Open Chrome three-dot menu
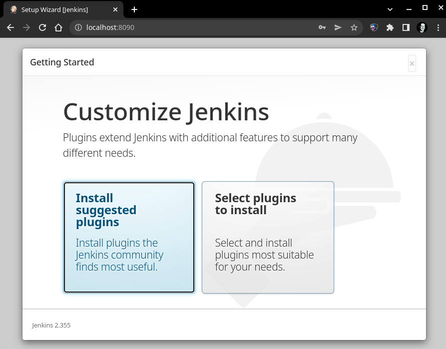The image size is (446, 349). click(x=438, y=27)
